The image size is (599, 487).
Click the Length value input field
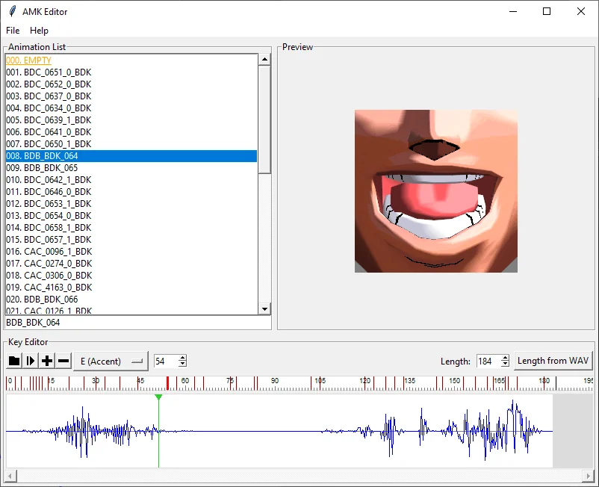point(488,361)
